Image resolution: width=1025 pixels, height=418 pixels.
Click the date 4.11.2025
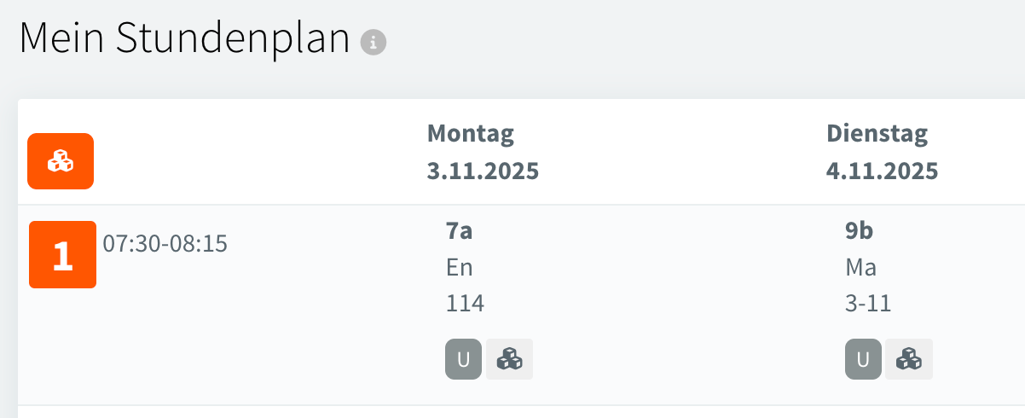[x=882, y=171]
